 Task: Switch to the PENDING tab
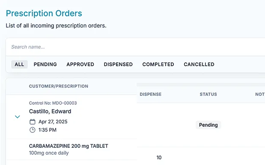[45, 64]
